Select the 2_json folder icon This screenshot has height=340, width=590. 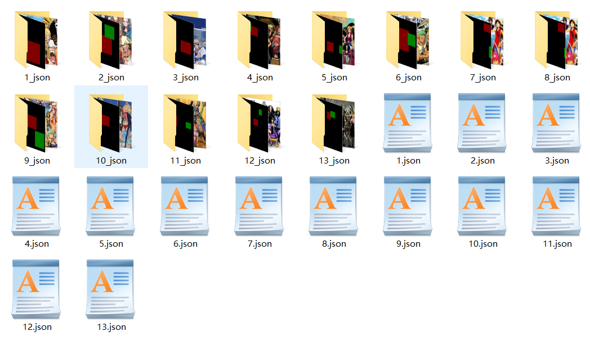(x=111, y=40)
